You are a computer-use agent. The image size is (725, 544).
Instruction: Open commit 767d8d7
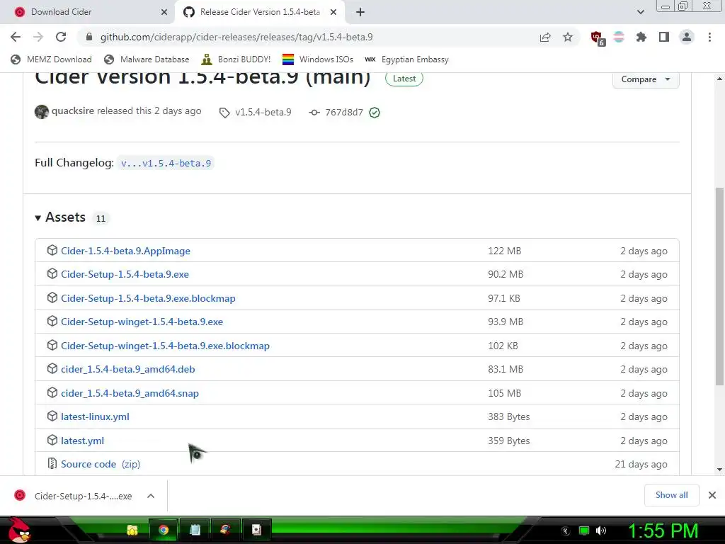pyautogui.click(x=344, y=113)
